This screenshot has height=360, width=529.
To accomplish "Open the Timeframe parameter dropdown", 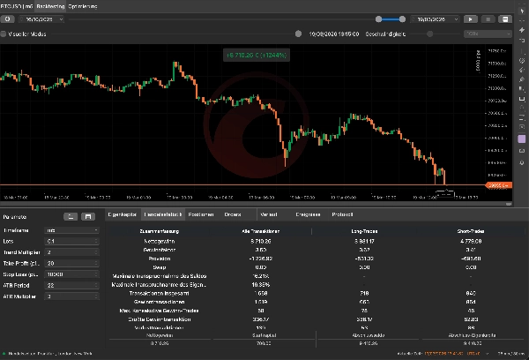I will 71,230.
